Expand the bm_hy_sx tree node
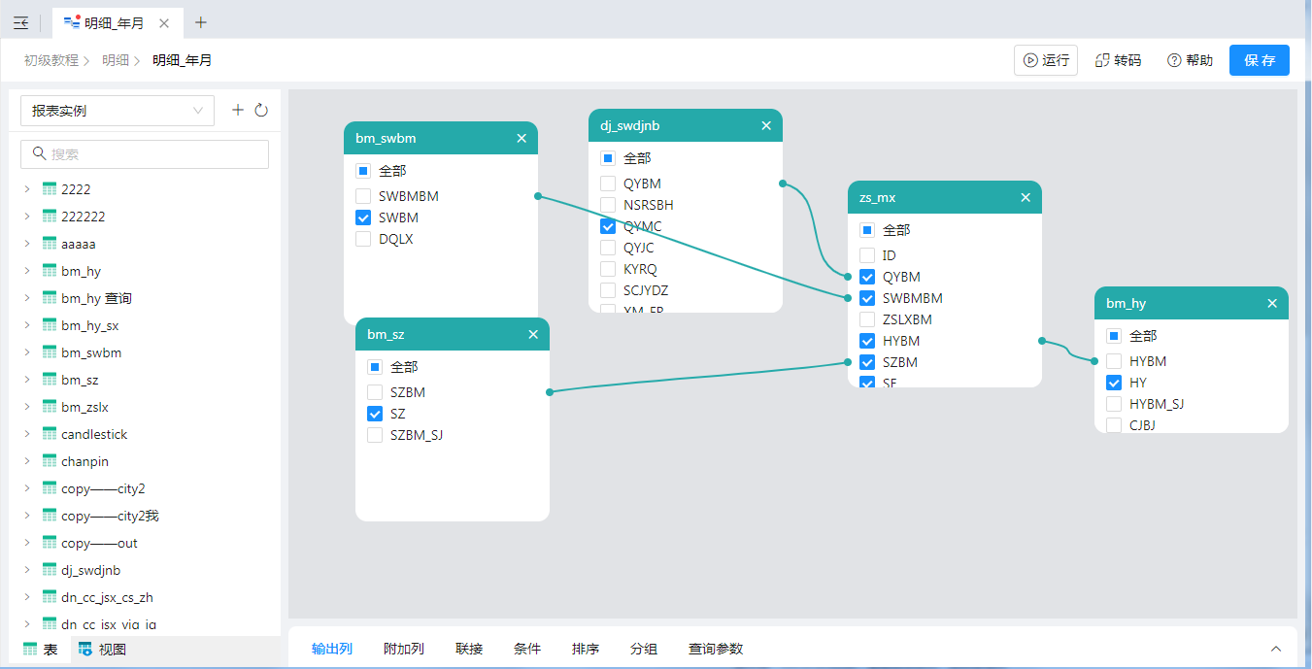The image size is (1312, 669). (27, 325)
